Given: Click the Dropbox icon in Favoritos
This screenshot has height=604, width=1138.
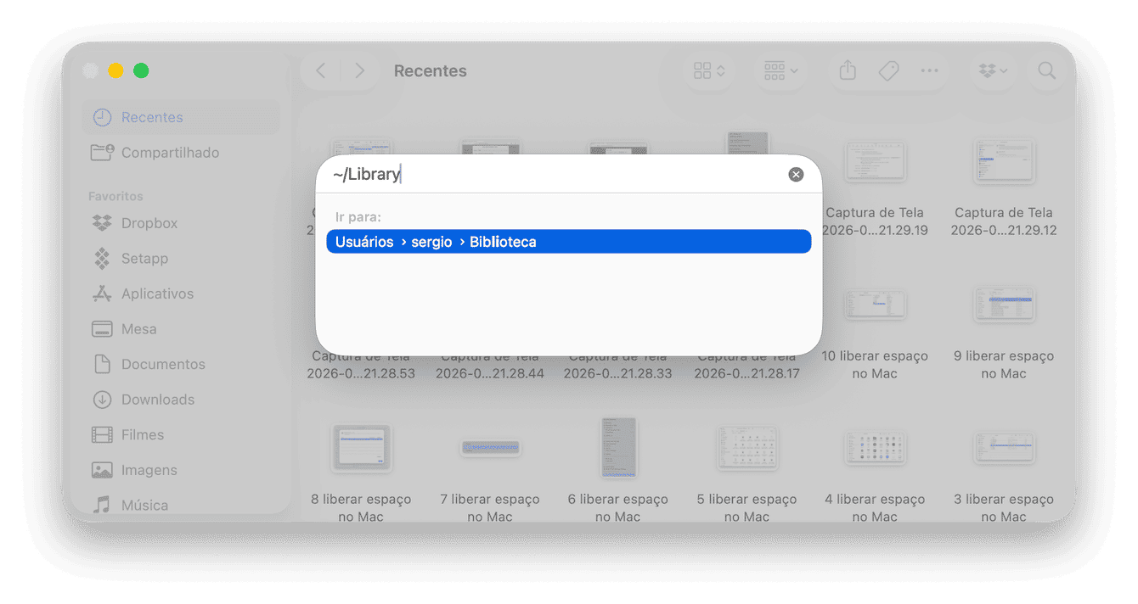Looking at the screenshot, I should 102,223.
